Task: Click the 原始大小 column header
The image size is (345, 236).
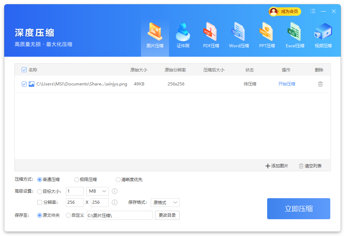Action: 139,70
